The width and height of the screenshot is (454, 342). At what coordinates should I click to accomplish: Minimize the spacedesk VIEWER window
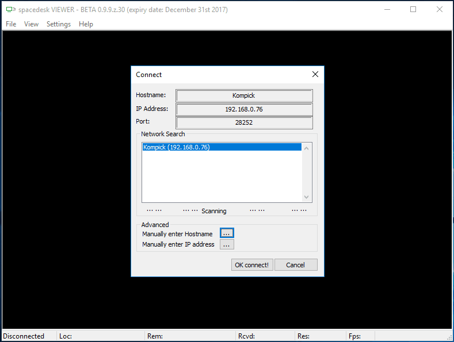point(387,10)
